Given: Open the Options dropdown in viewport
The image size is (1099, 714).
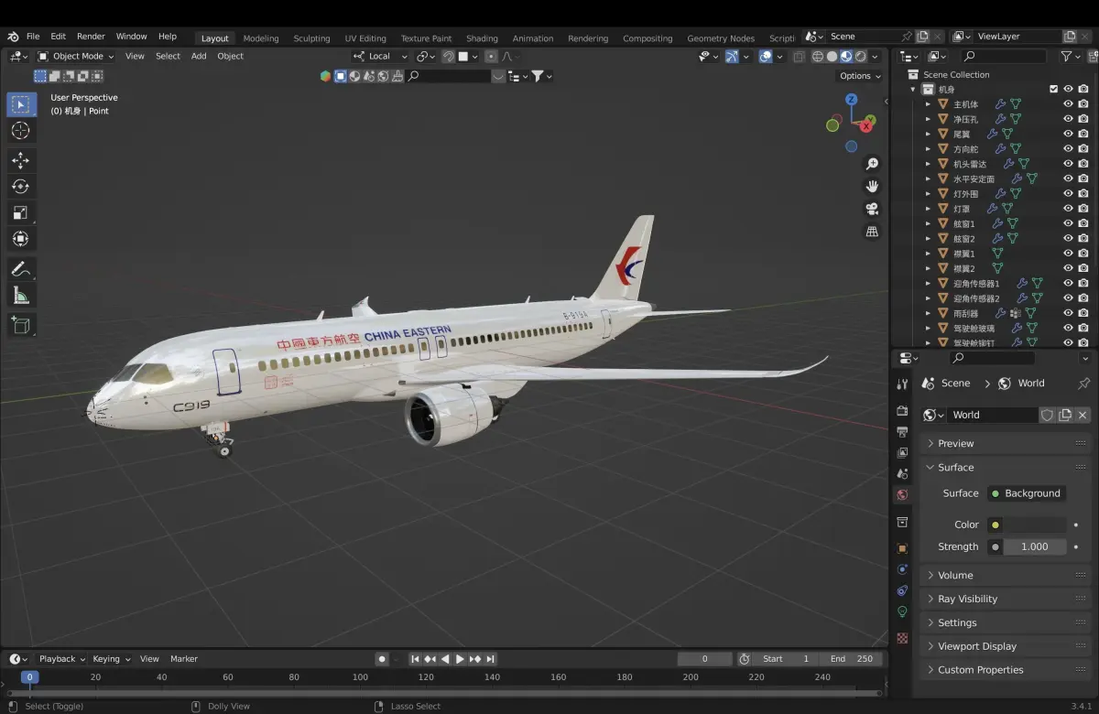Looking at the screenshot, I should click(x=860, y=76).
